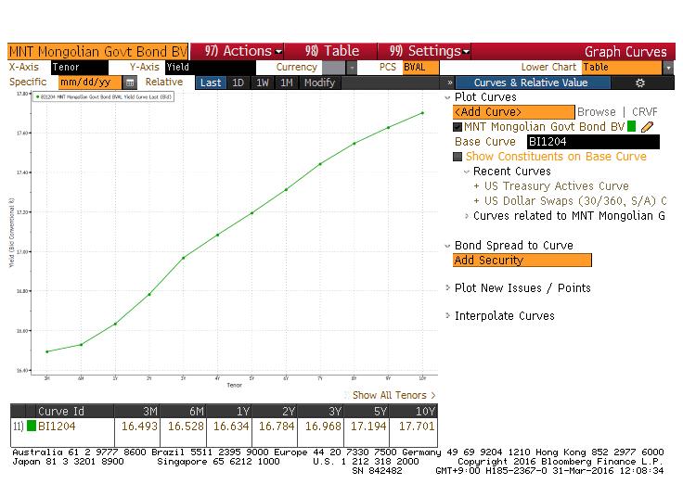Click green color swatch next to MNT curve

coord(631,127)
